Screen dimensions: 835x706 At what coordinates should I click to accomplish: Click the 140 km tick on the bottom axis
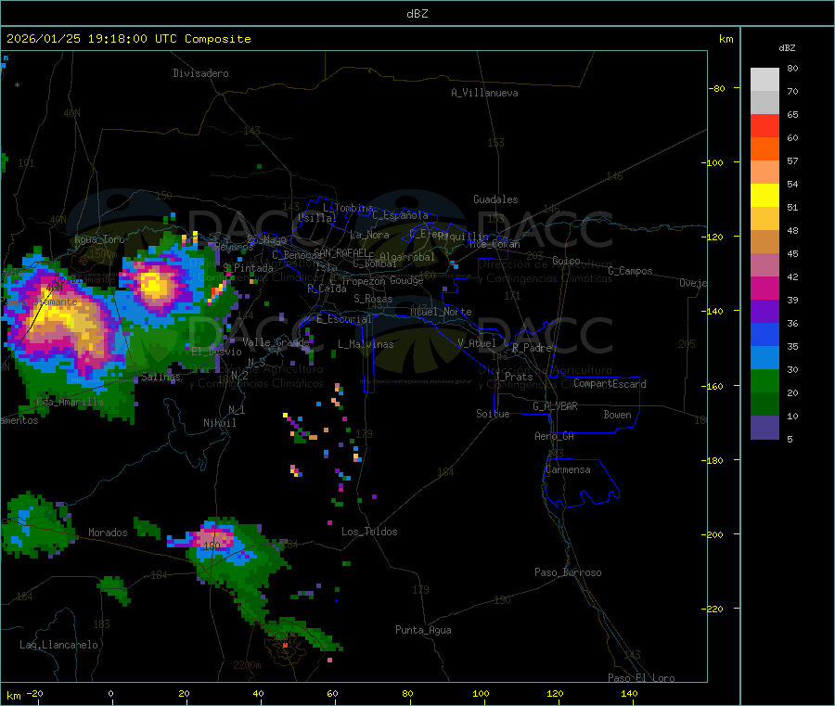click(x=629, y=693)
